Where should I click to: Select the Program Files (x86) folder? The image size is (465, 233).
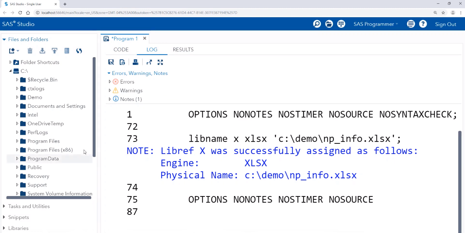[x=50, y=150]
